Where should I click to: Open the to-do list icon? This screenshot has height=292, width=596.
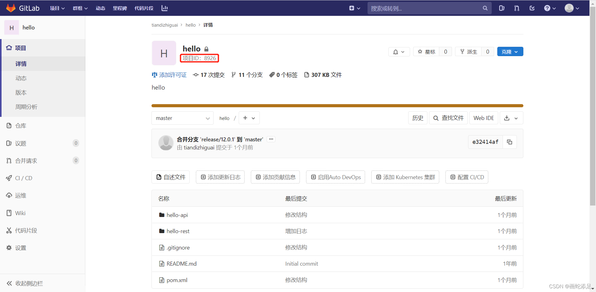pyautogui.click(x=532, y=8)
